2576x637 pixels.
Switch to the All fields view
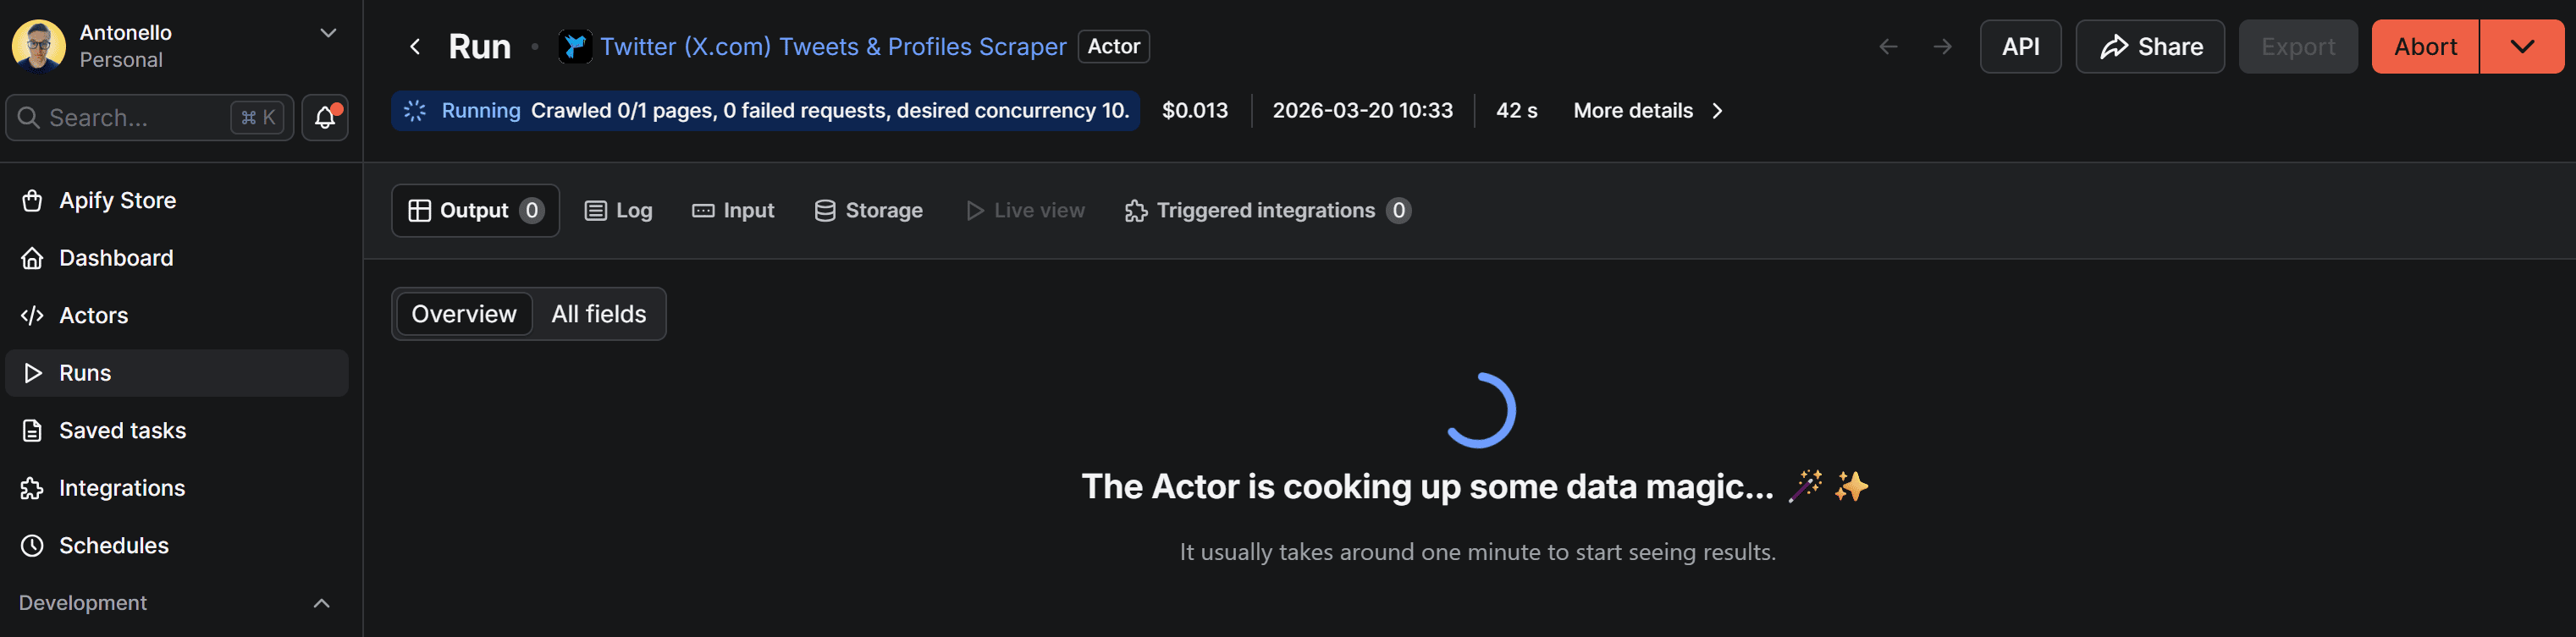click(597, 313)
